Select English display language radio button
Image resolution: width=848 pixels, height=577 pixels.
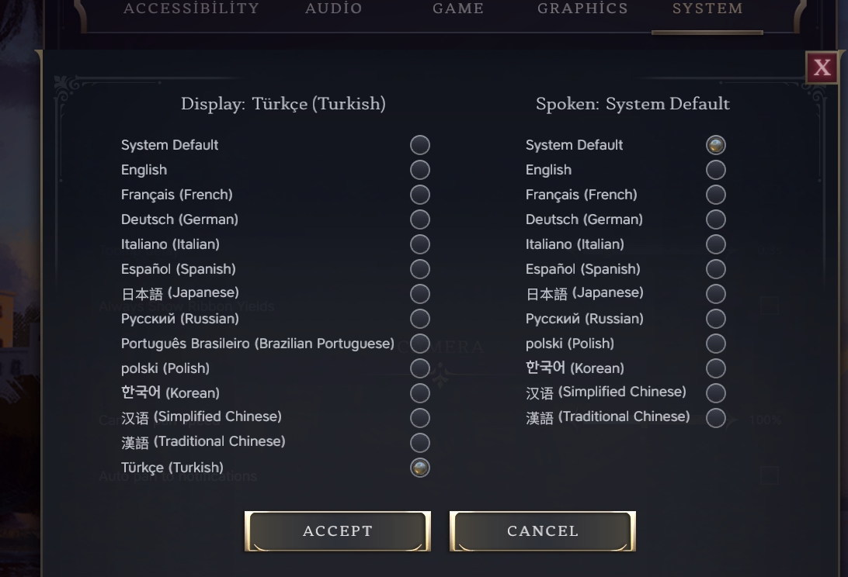[x=419, y=170]
